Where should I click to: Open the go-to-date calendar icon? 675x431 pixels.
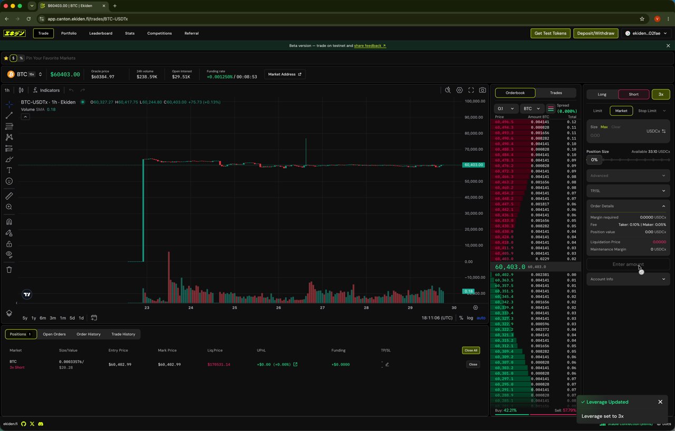pos(94,318)
